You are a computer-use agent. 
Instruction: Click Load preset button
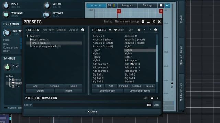98,86
